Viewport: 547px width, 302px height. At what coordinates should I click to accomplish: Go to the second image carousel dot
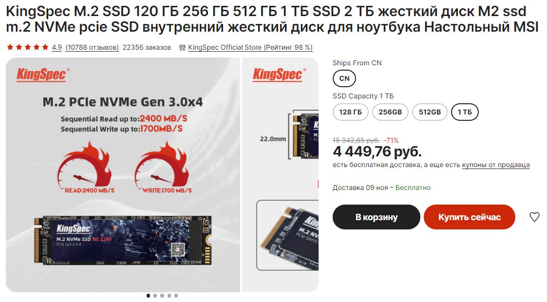tap(155, 296)
